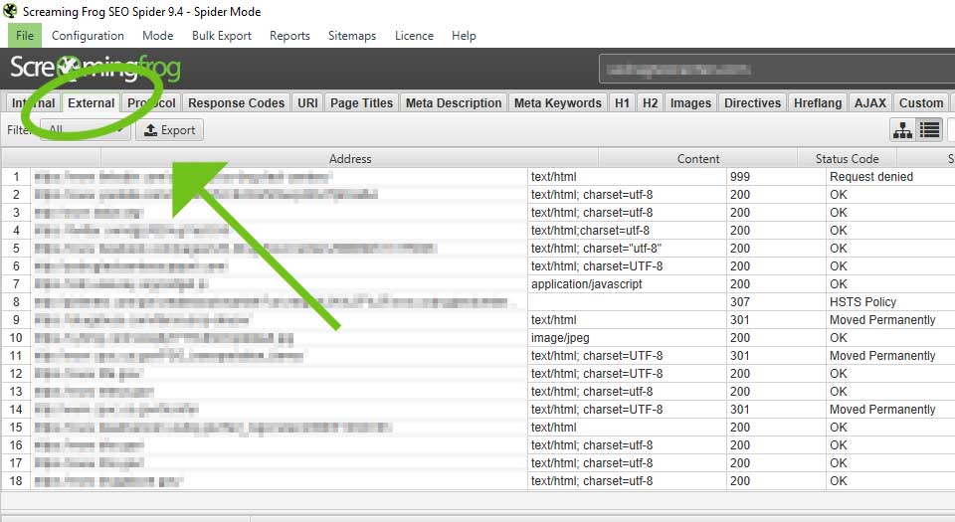Sort by Address column header
This screenshot has width=955, height=522.
[349, 158]
